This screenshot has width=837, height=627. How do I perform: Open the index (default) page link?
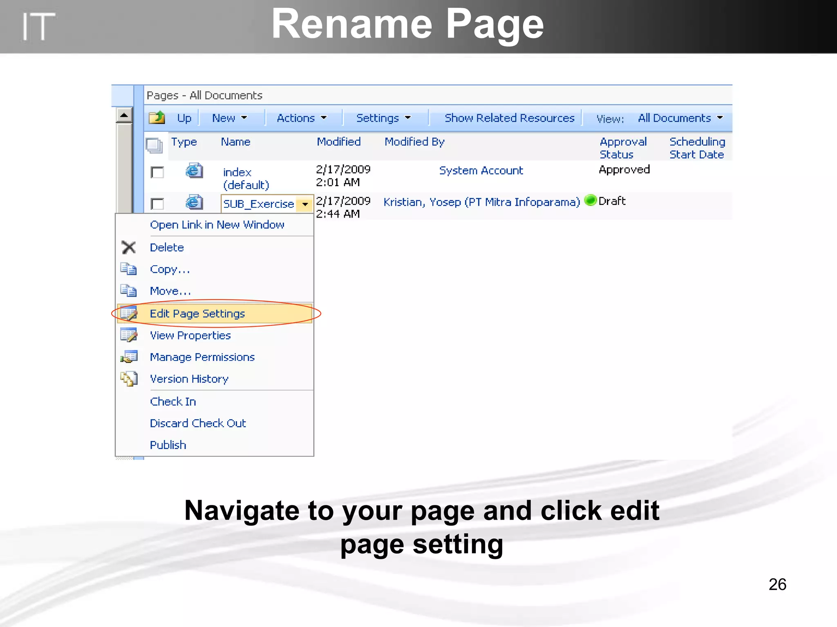point(246,178)
